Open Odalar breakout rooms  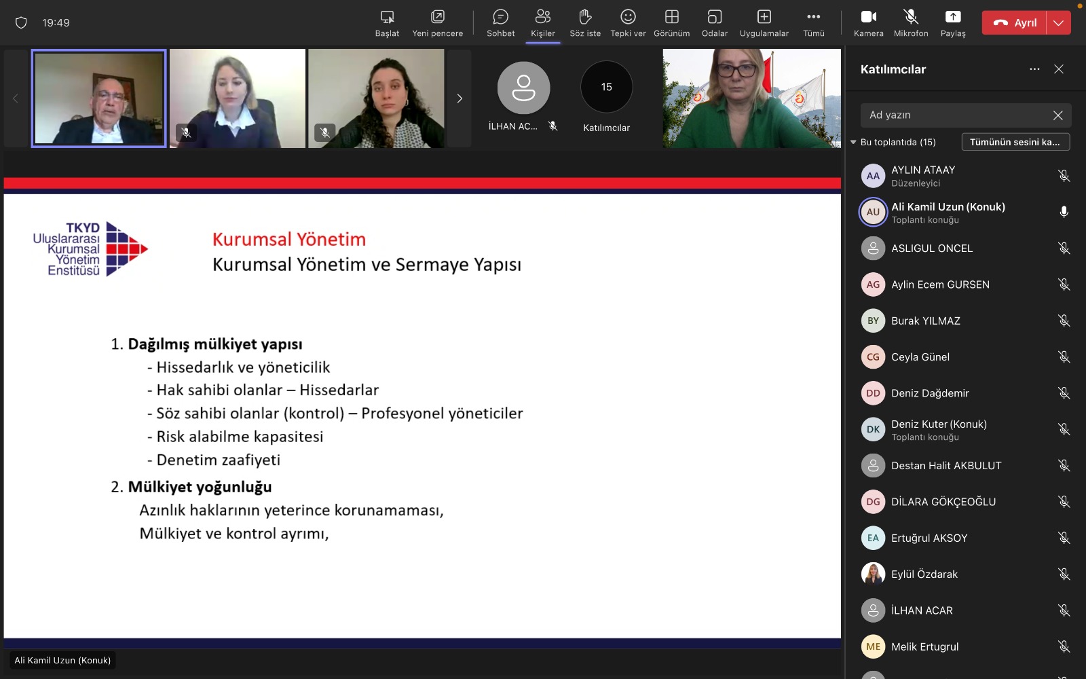tap(714, 22)
